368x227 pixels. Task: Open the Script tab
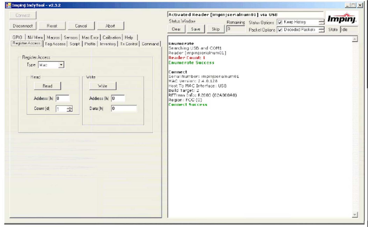[75, 44]
